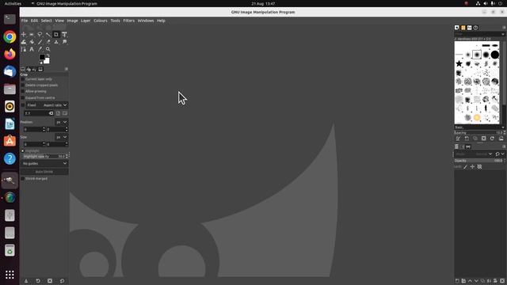Select the Free Select lasso tool
The height and width of the screenshot is (285, 507).
(x=40, y=34)
